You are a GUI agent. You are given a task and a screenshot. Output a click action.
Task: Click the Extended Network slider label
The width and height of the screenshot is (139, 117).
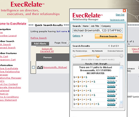click(x=115, y=51)
